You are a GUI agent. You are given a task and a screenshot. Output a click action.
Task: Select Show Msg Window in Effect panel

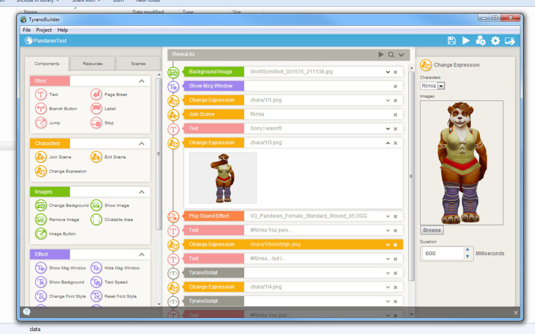point(61,268)
